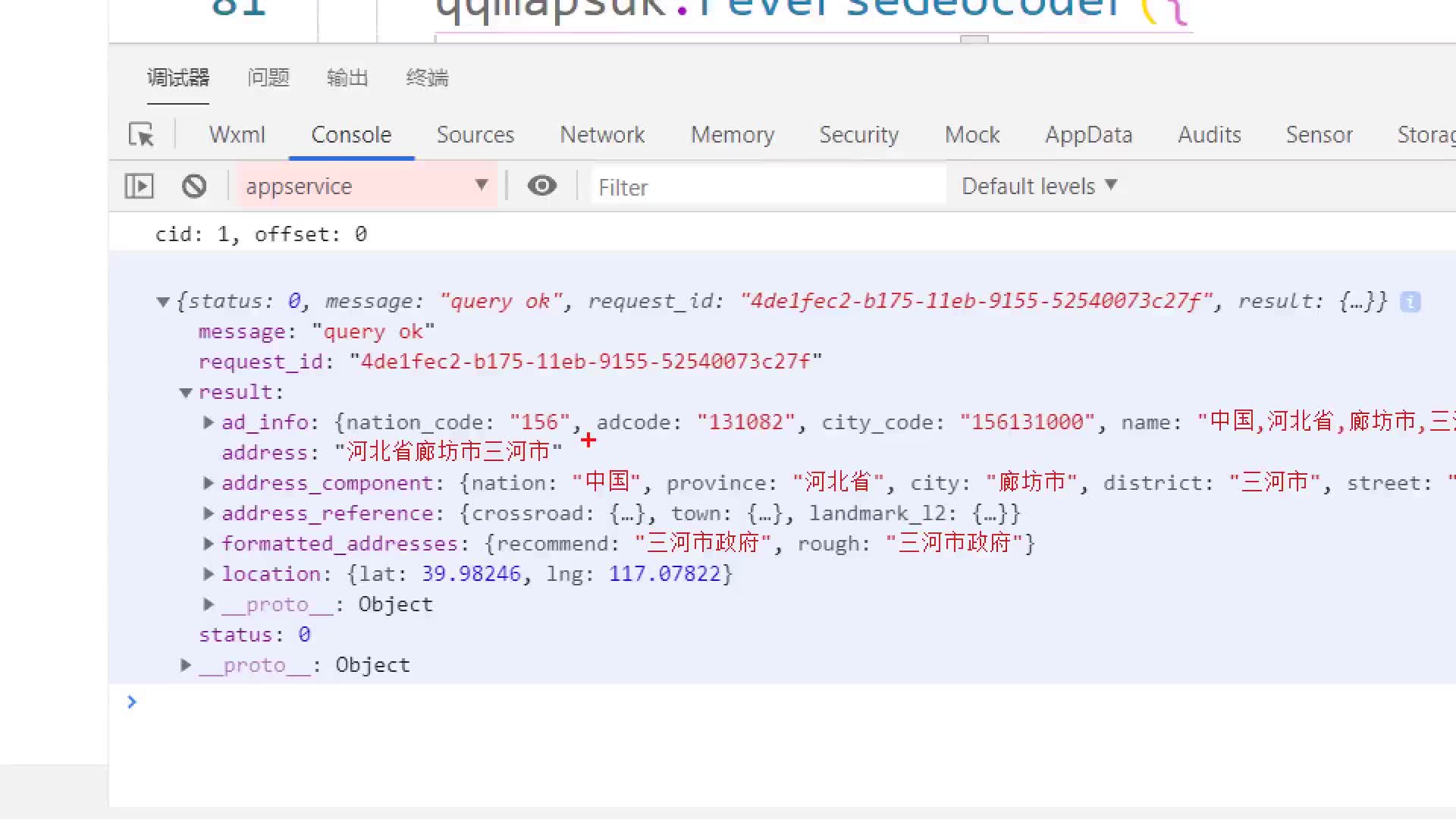Image resolution: width=1456 pixels, height=819 pixels.
Task: Switch to the AppData tab
Action: pos(1088,135)
